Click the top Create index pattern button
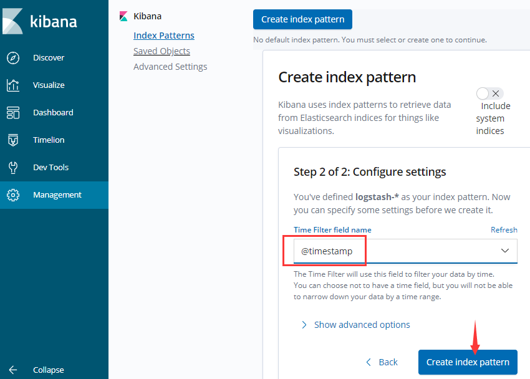The height and width of the screenshot is (379, 530). click(x=302, y=19)
